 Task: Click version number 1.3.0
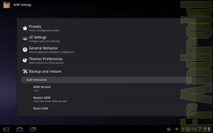click(36, 91)
